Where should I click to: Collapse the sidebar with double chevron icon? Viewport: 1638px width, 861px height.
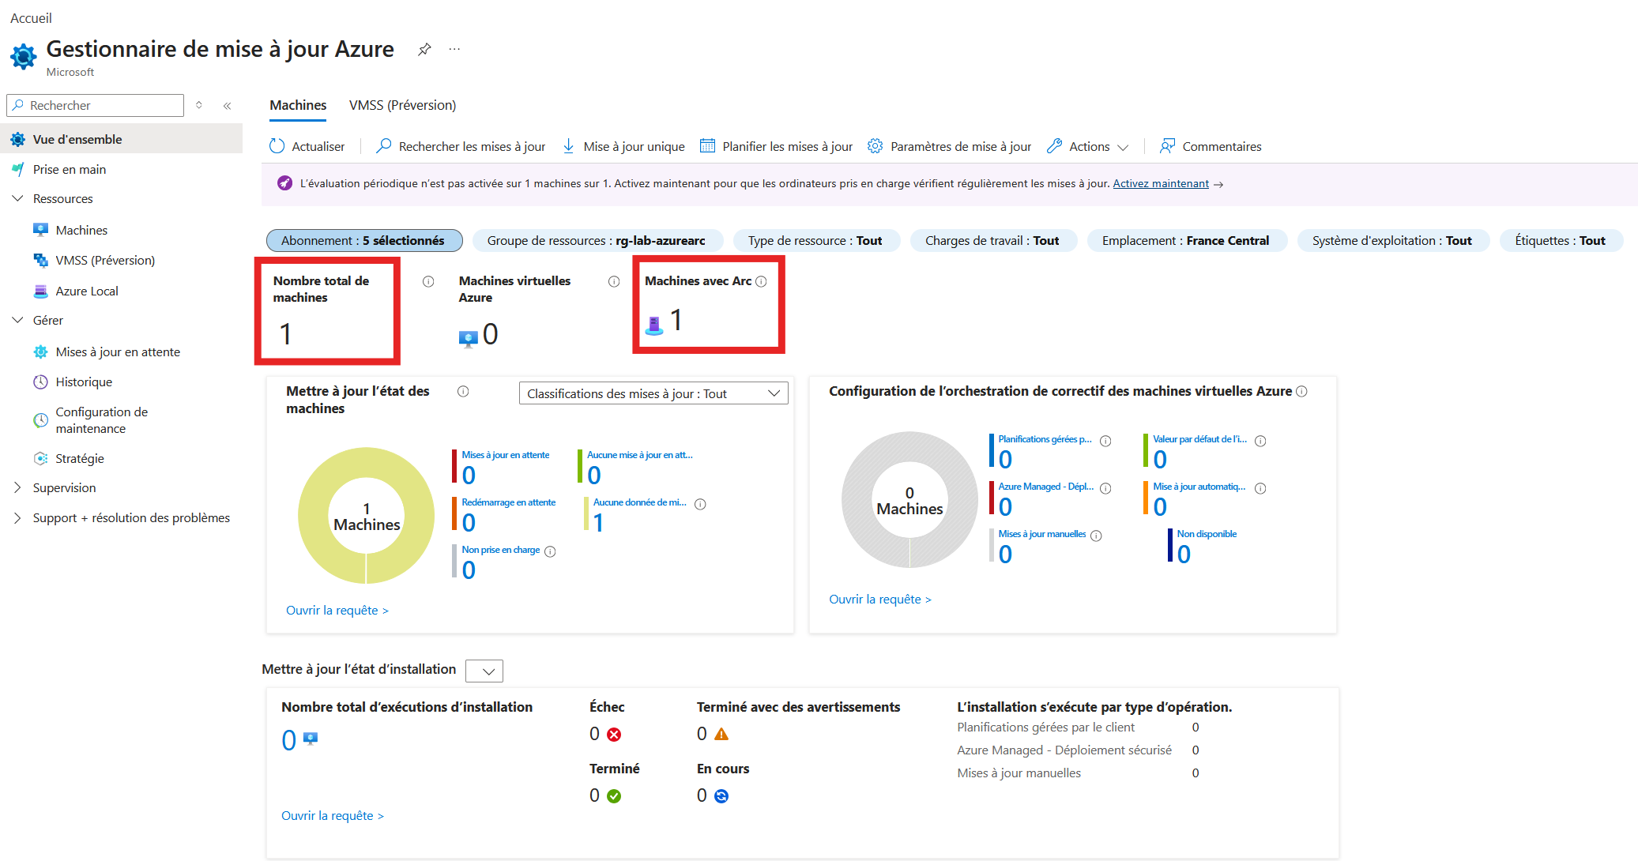(227, 105)
